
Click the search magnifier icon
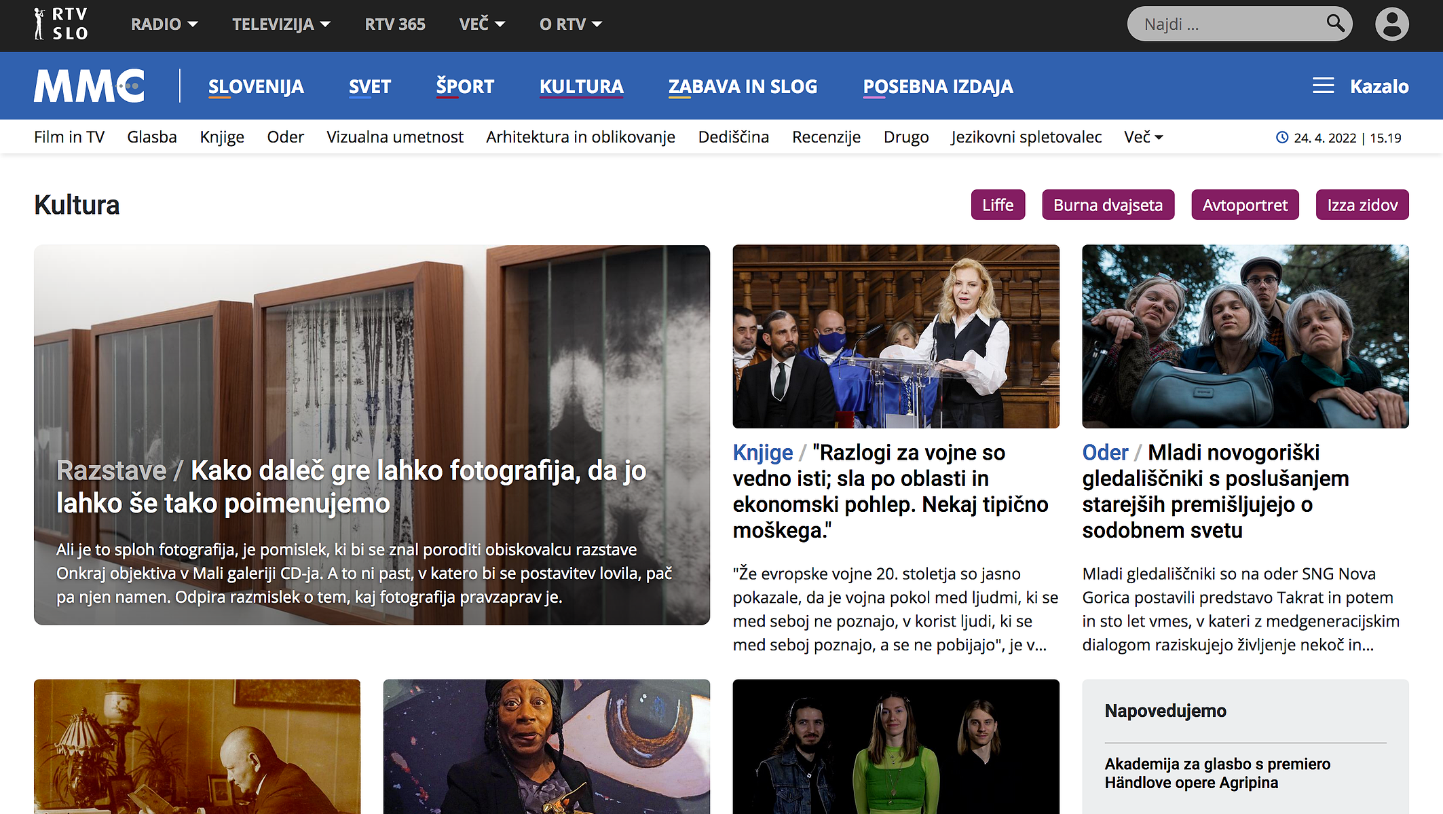pos(1335,23)
